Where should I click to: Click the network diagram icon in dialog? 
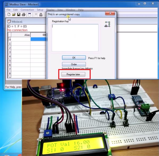point(107,24)
